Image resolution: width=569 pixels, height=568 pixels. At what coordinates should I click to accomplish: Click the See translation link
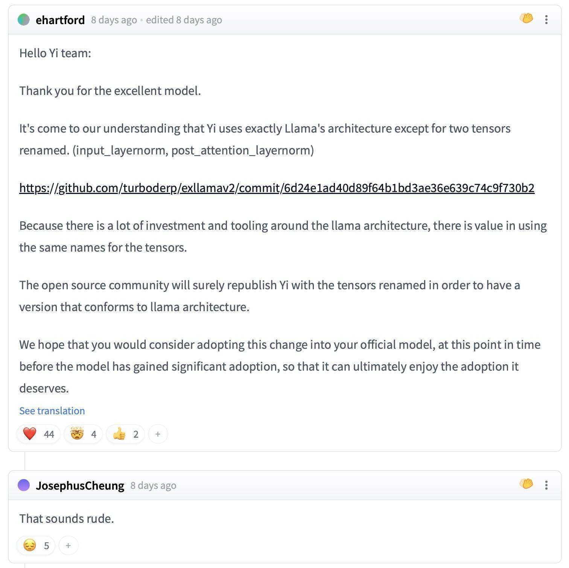52,411
